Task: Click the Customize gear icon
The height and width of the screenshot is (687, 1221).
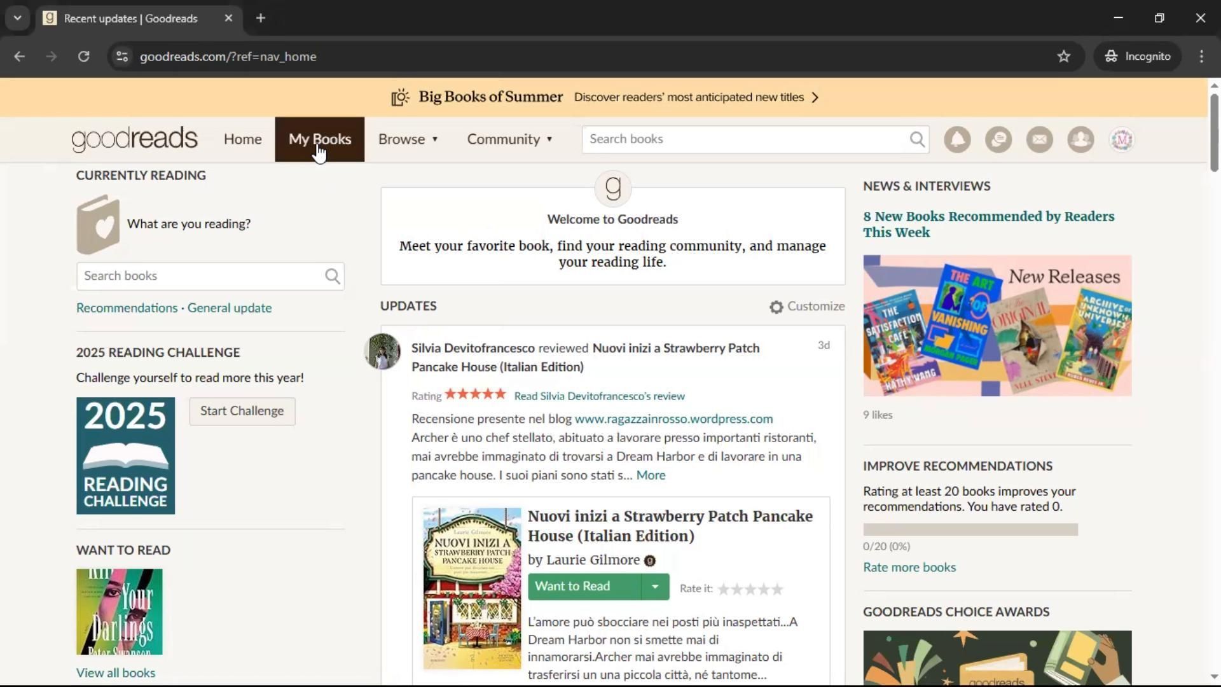Action: coord(776,307)
